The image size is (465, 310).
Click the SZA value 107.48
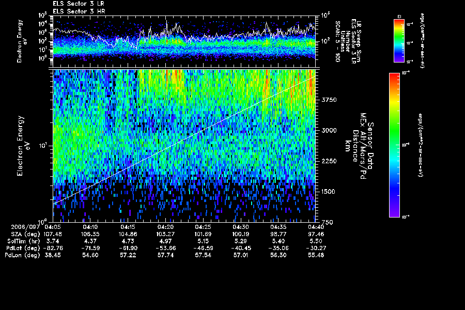click(53, 234)
